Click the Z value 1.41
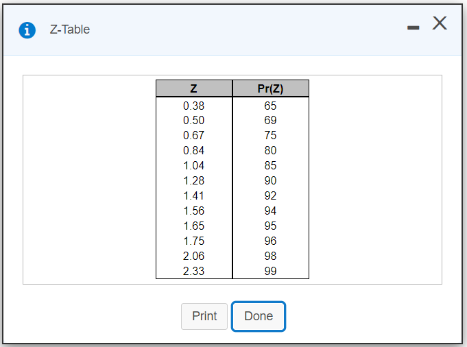 pos(193,195)
